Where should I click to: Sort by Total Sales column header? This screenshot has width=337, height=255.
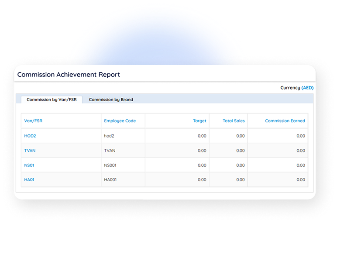pos(234,121)
